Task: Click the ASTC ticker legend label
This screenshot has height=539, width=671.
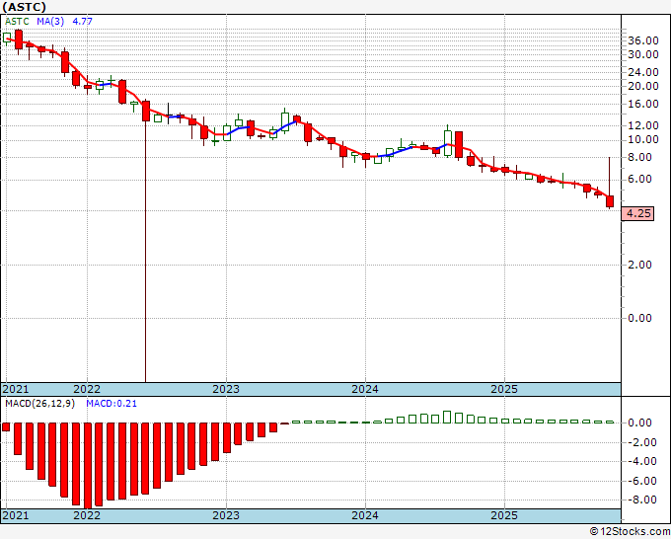Action: click(17, 22)
